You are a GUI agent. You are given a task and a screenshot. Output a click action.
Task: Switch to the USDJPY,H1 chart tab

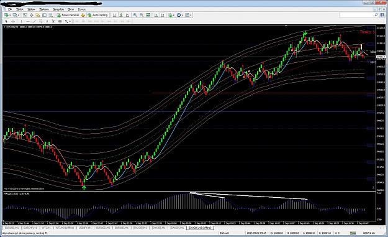pos(85,228)
